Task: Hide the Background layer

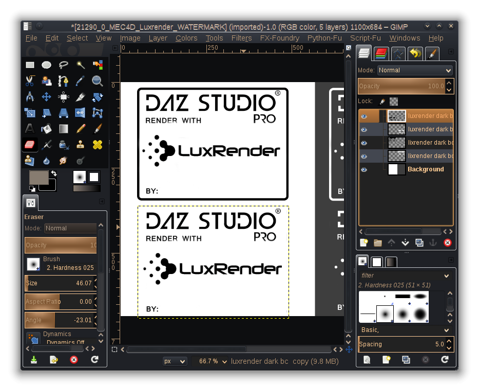Action: pos(364,169)
